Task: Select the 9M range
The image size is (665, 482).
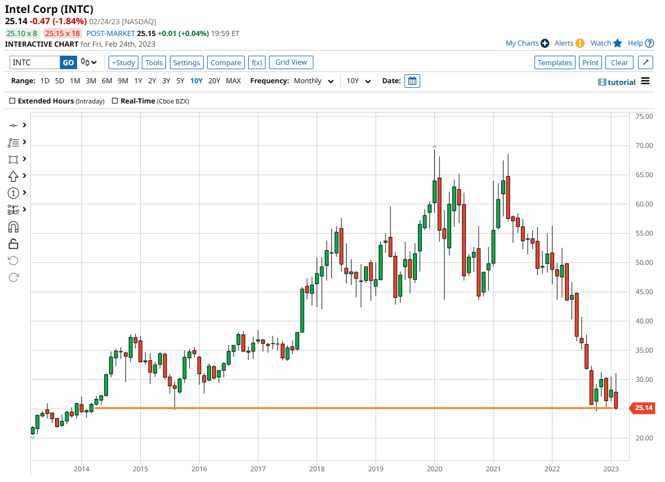Action: [x=123, y=81]
